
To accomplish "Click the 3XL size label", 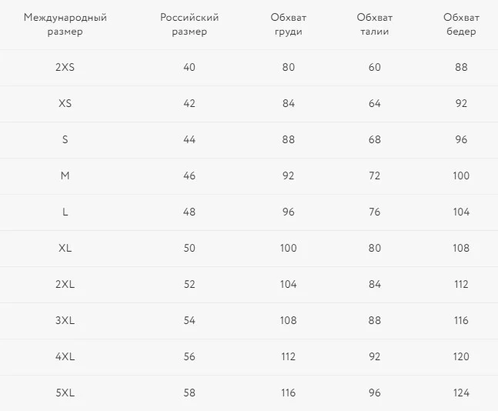I will click(65, 320).
